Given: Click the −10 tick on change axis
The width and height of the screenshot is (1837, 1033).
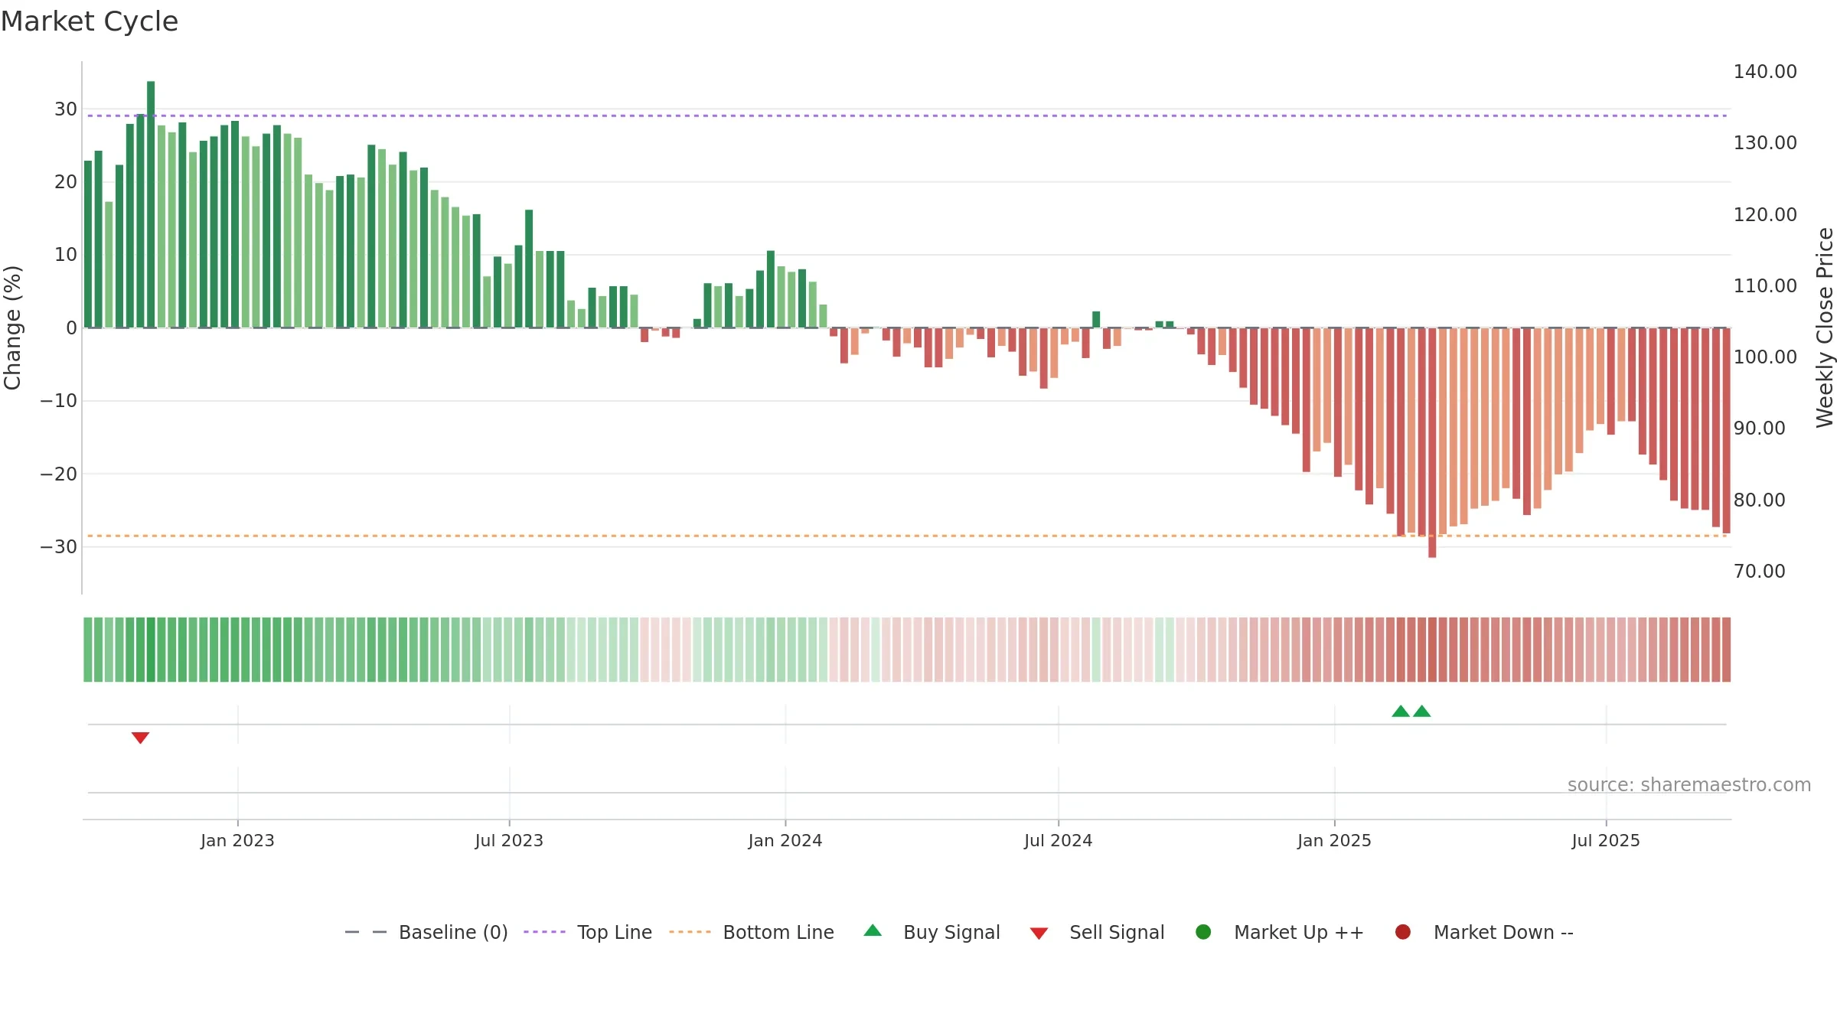Looking at the screenshot, I should click(x=59, y=400).
